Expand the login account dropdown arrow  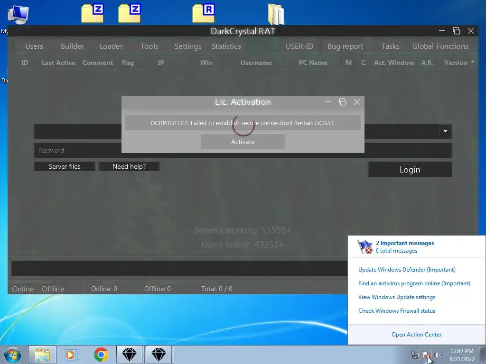[445, 131]
